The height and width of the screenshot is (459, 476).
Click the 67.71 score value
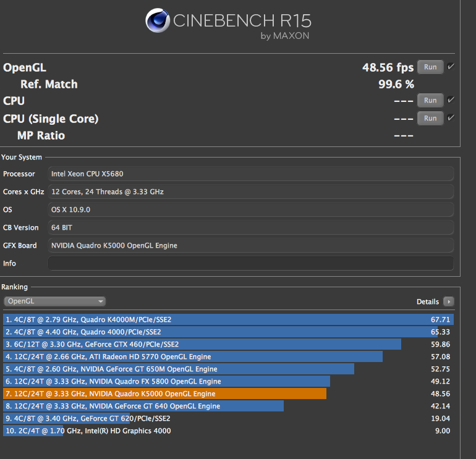tap(441, 319)
